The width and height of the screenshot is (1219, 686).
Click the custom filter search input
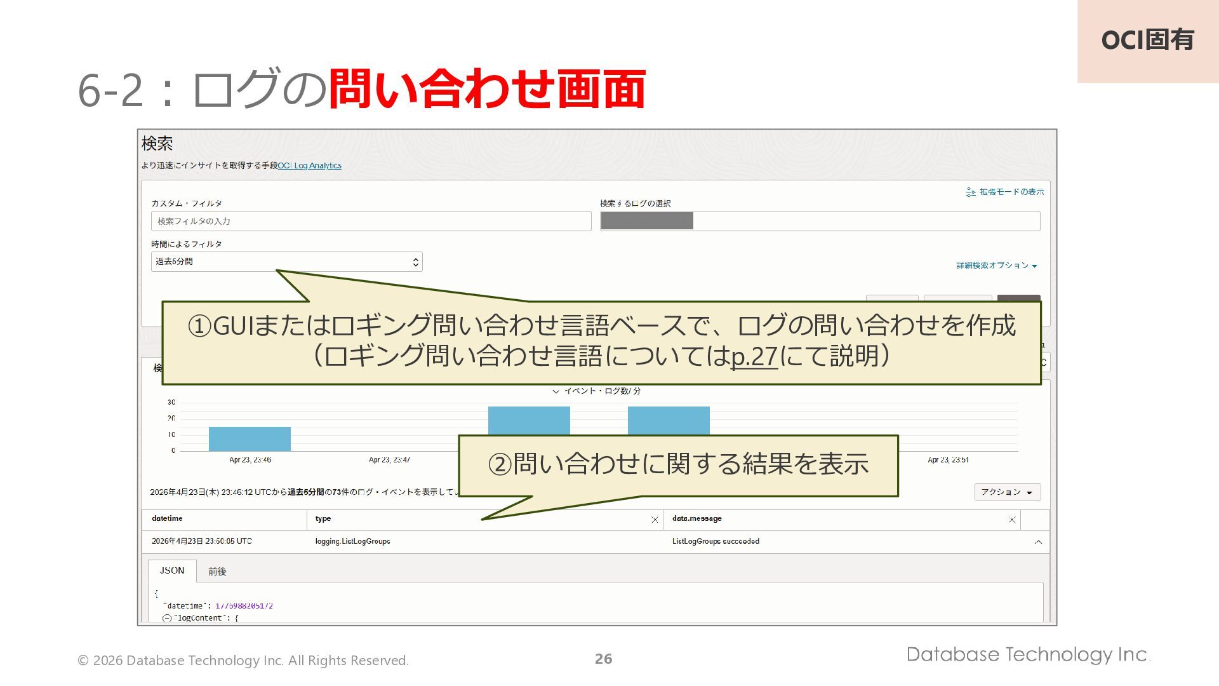pos(371,221)
